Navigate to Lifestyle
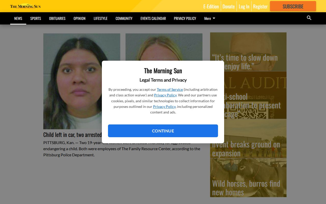 [x=101, y=18]
